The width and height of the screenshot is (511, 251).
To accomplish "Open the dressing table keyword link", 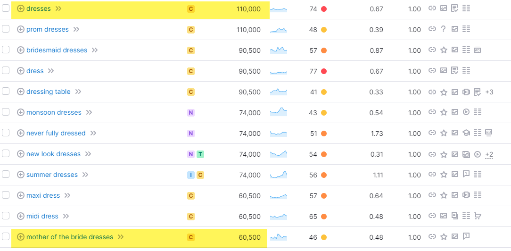I will click(x=48, y=92).
